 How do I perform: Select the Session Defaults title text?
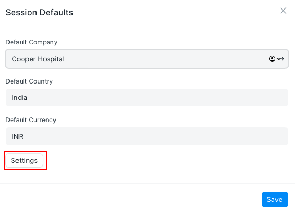point(39,13)
